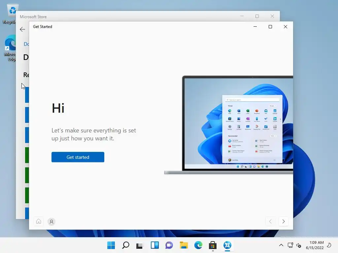Minimize the Microsoft Store window
The image size is (338, 253).
pyautogui.click(x=242, y=16)
